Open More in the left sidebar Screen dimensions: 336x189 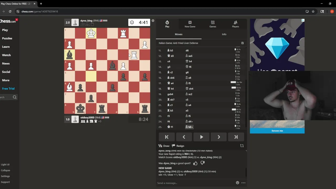coord(6,80)
